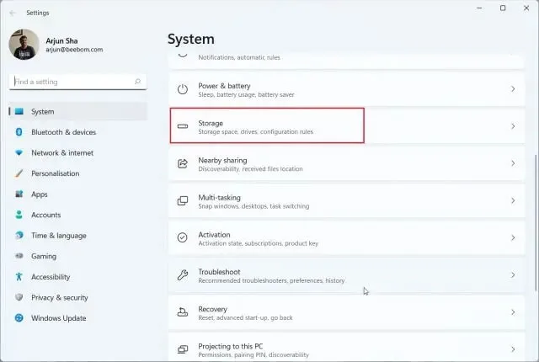Open Activation settings
Image resolution: width=539 pixels, height=362 pixels.
pos(346,237)
